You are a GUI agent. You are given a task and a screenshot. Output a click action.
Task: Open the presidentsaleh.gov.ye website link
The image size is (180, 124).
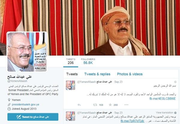[25, 104]
